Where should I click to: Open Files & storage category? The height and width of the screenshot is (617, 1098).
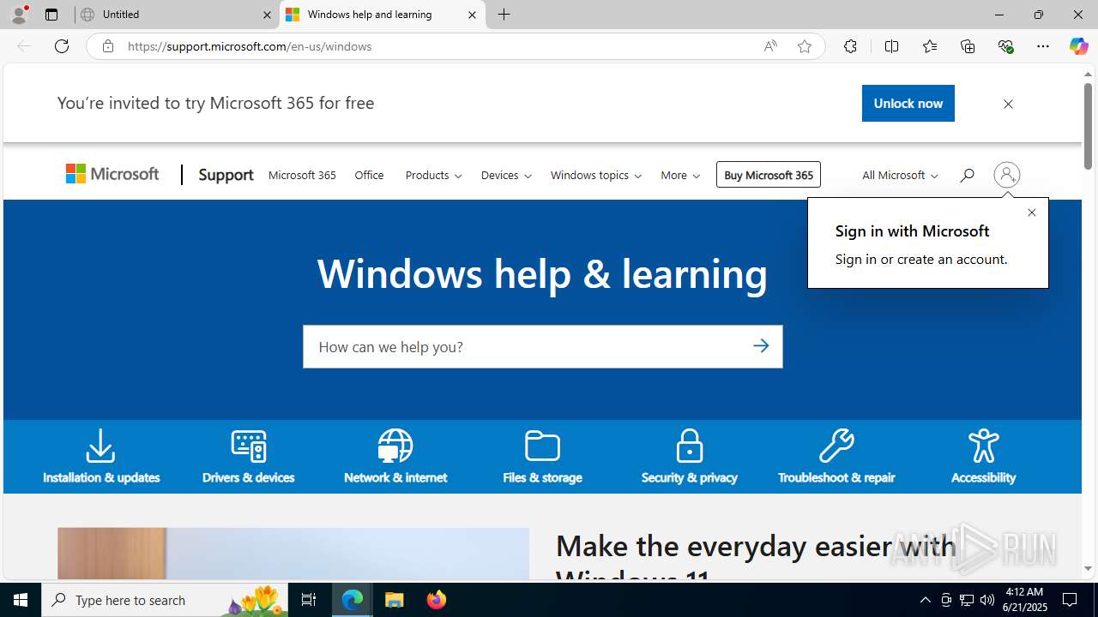pyautogui.click(x=542, y=457)
